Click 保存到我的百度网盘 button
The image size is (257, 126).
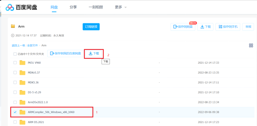click(65, 53)
